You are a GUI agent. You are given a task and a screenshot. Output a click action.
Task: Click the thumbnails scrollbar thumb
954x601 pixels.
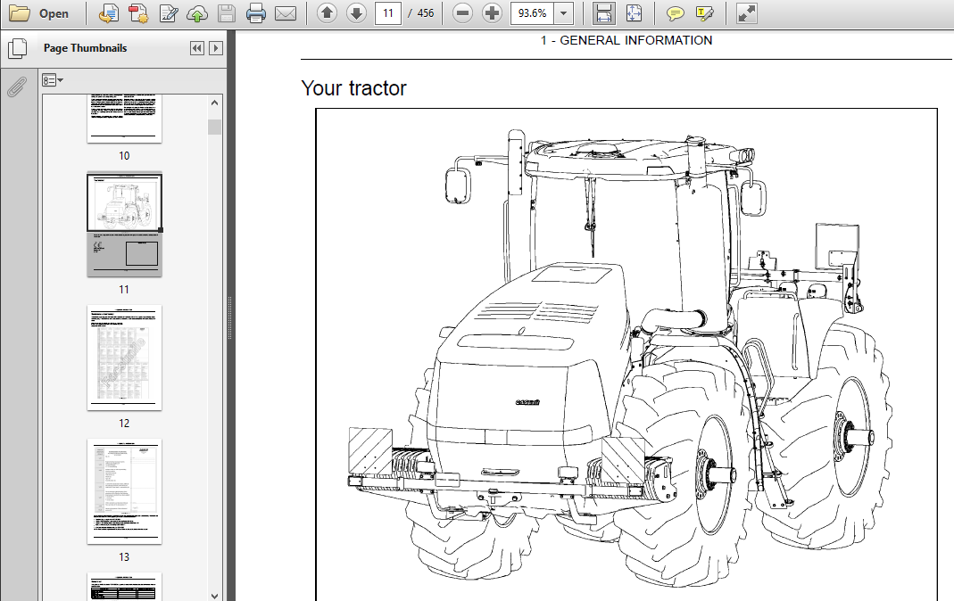point(214,127)
